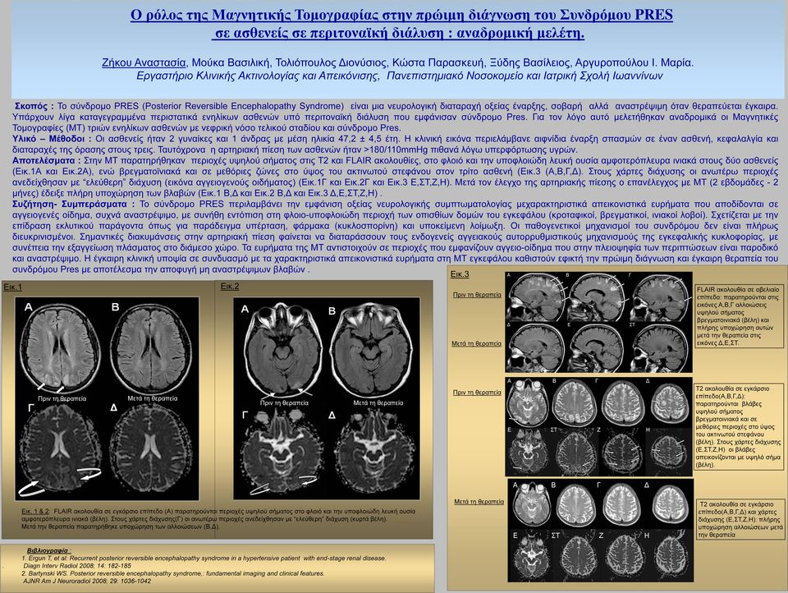The image size is (788, 593).
Task: Open sagittal panel Δ in Εικ.3 second row
Action: point(536,347)
